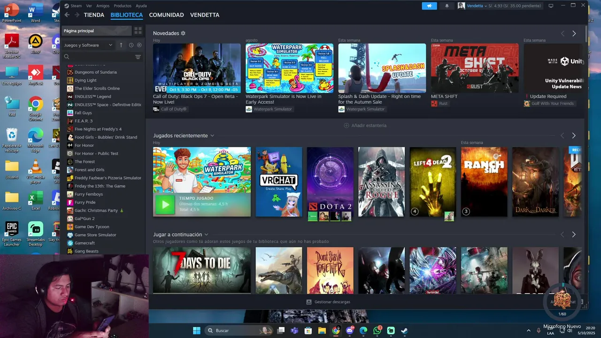601x338 pixels.
Task: Show hidden system tray icons chevron
Action: (529, 330)
